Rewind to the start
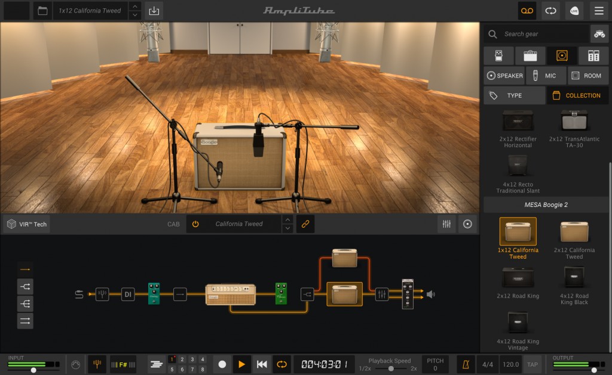 pos(262,364)
